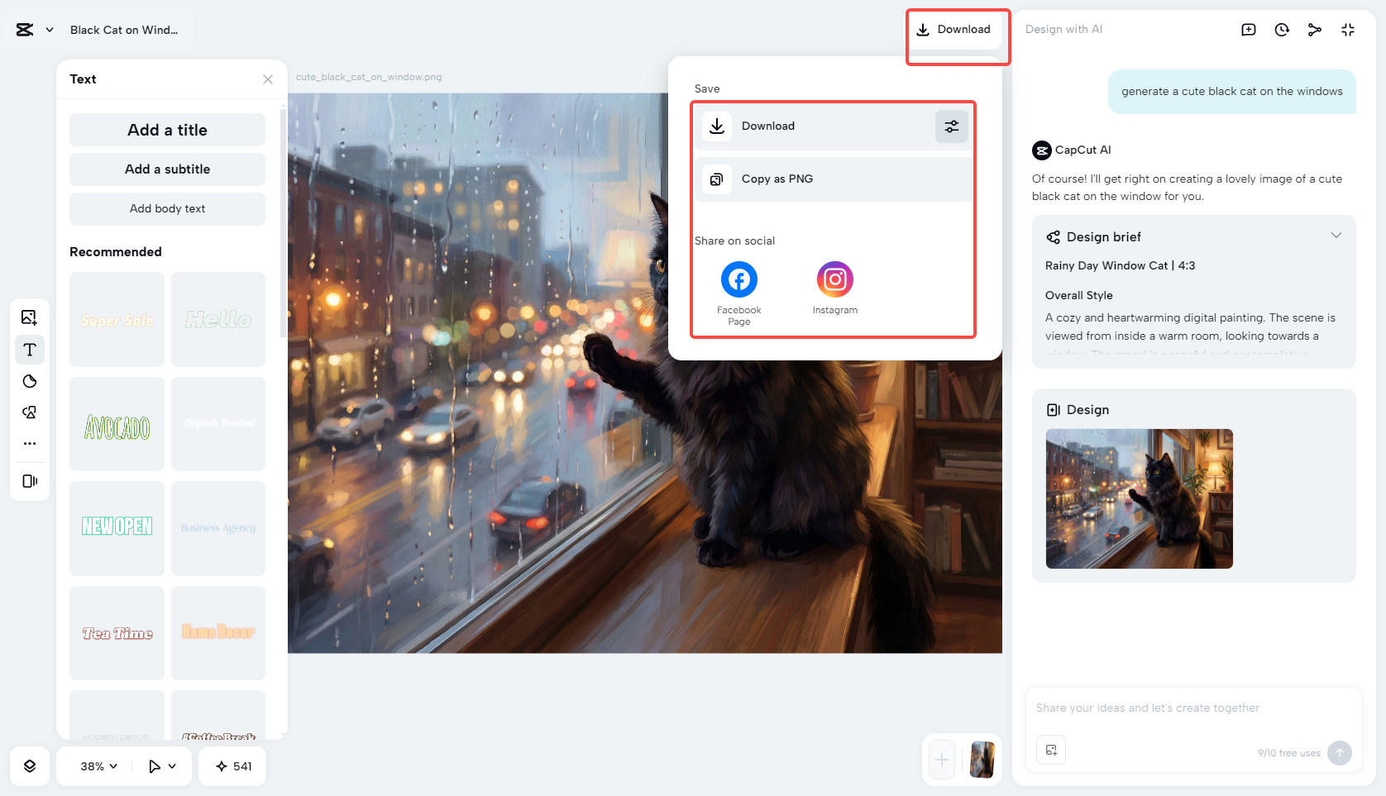Click the 9/10 free uses text

[x=1289, y=753]
